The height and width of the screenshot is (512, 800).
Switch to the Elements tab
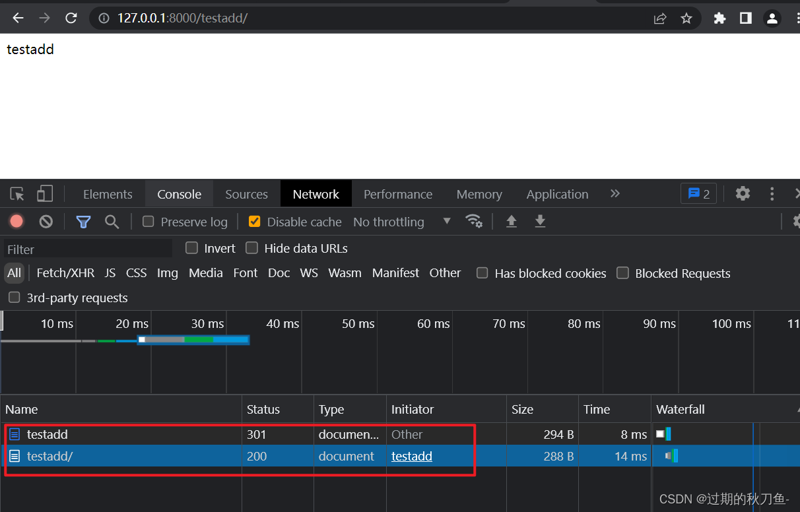click(x=108, y=194)
